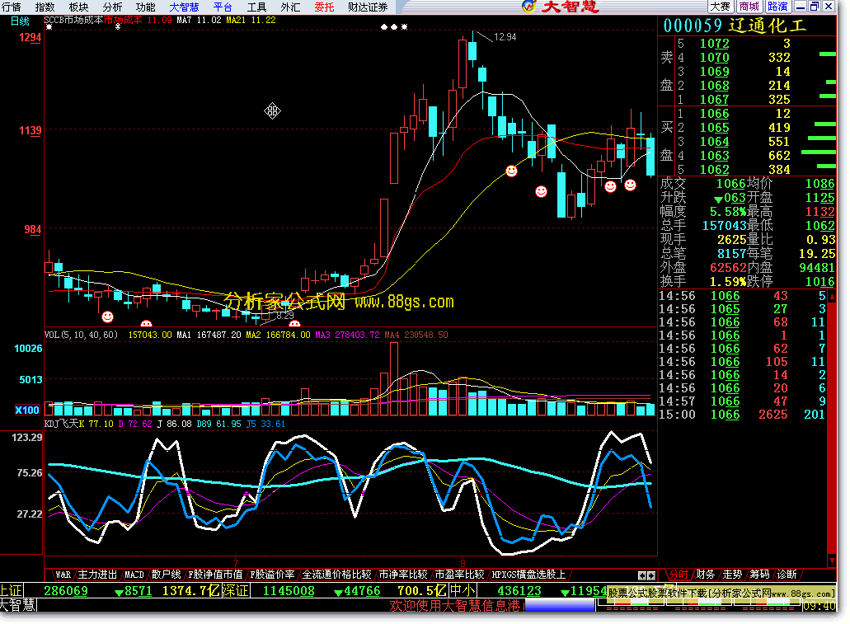Open the 功能 menu
The image size is (850, 624).
click(x=146, y=7)
